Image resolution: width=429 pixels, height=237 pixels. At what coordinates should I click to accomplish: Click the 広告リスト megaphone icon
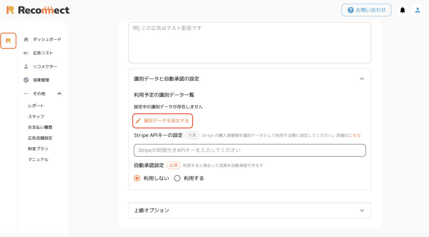point(26,53)
